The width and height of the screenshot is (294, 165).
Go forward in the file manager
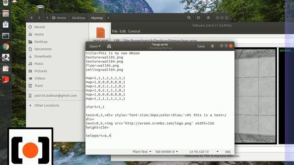pos(39,18)
